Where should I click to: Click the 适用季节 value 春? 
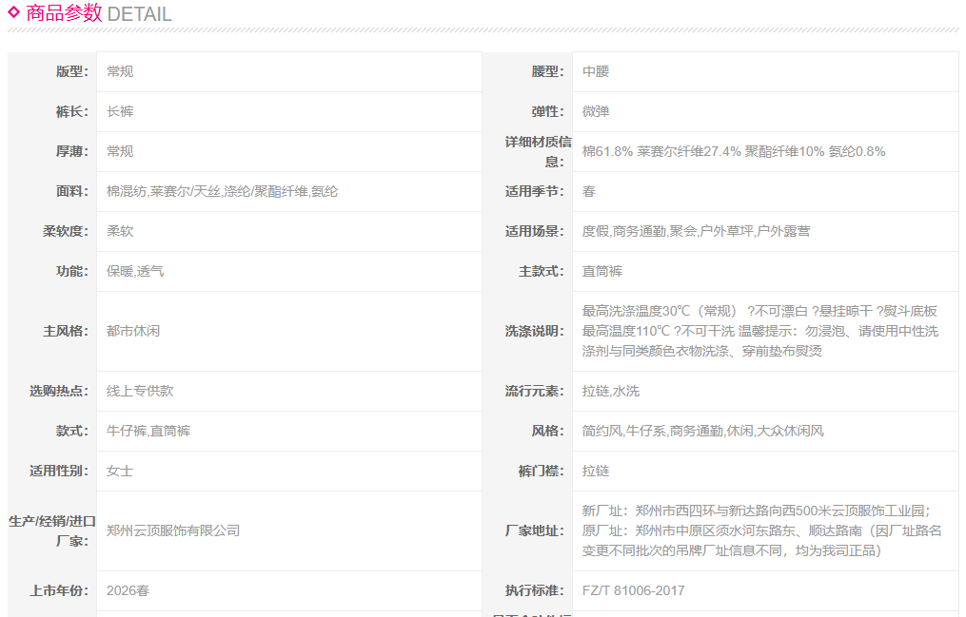[589, 191]
